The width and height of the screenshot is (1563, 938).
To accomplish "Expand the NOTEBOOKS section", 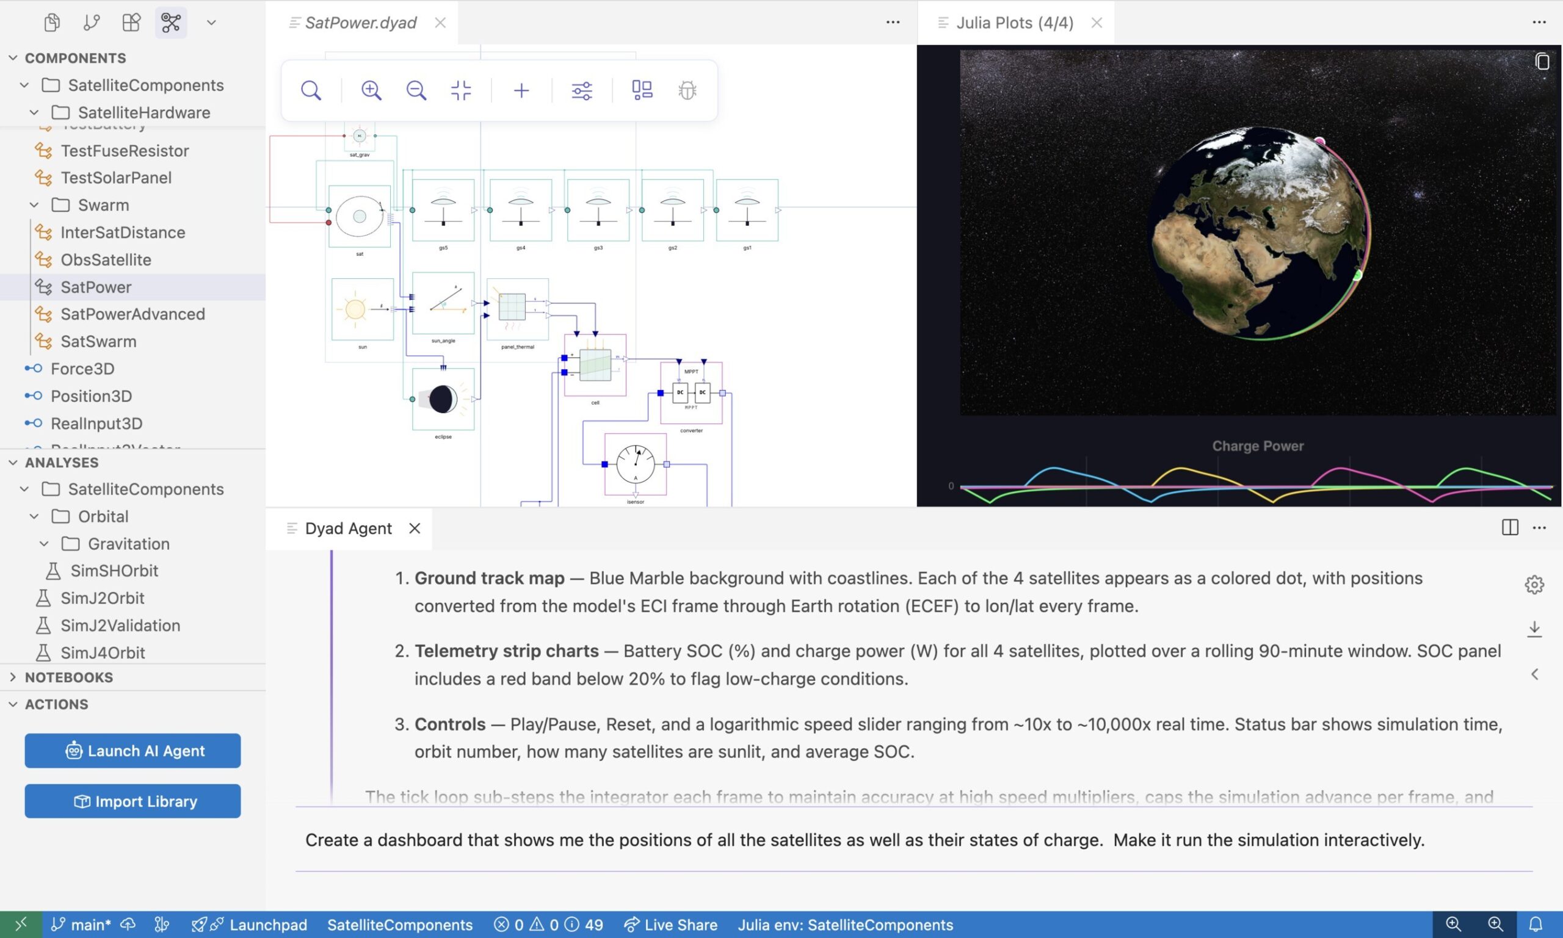I will click(x=13, y=677).
